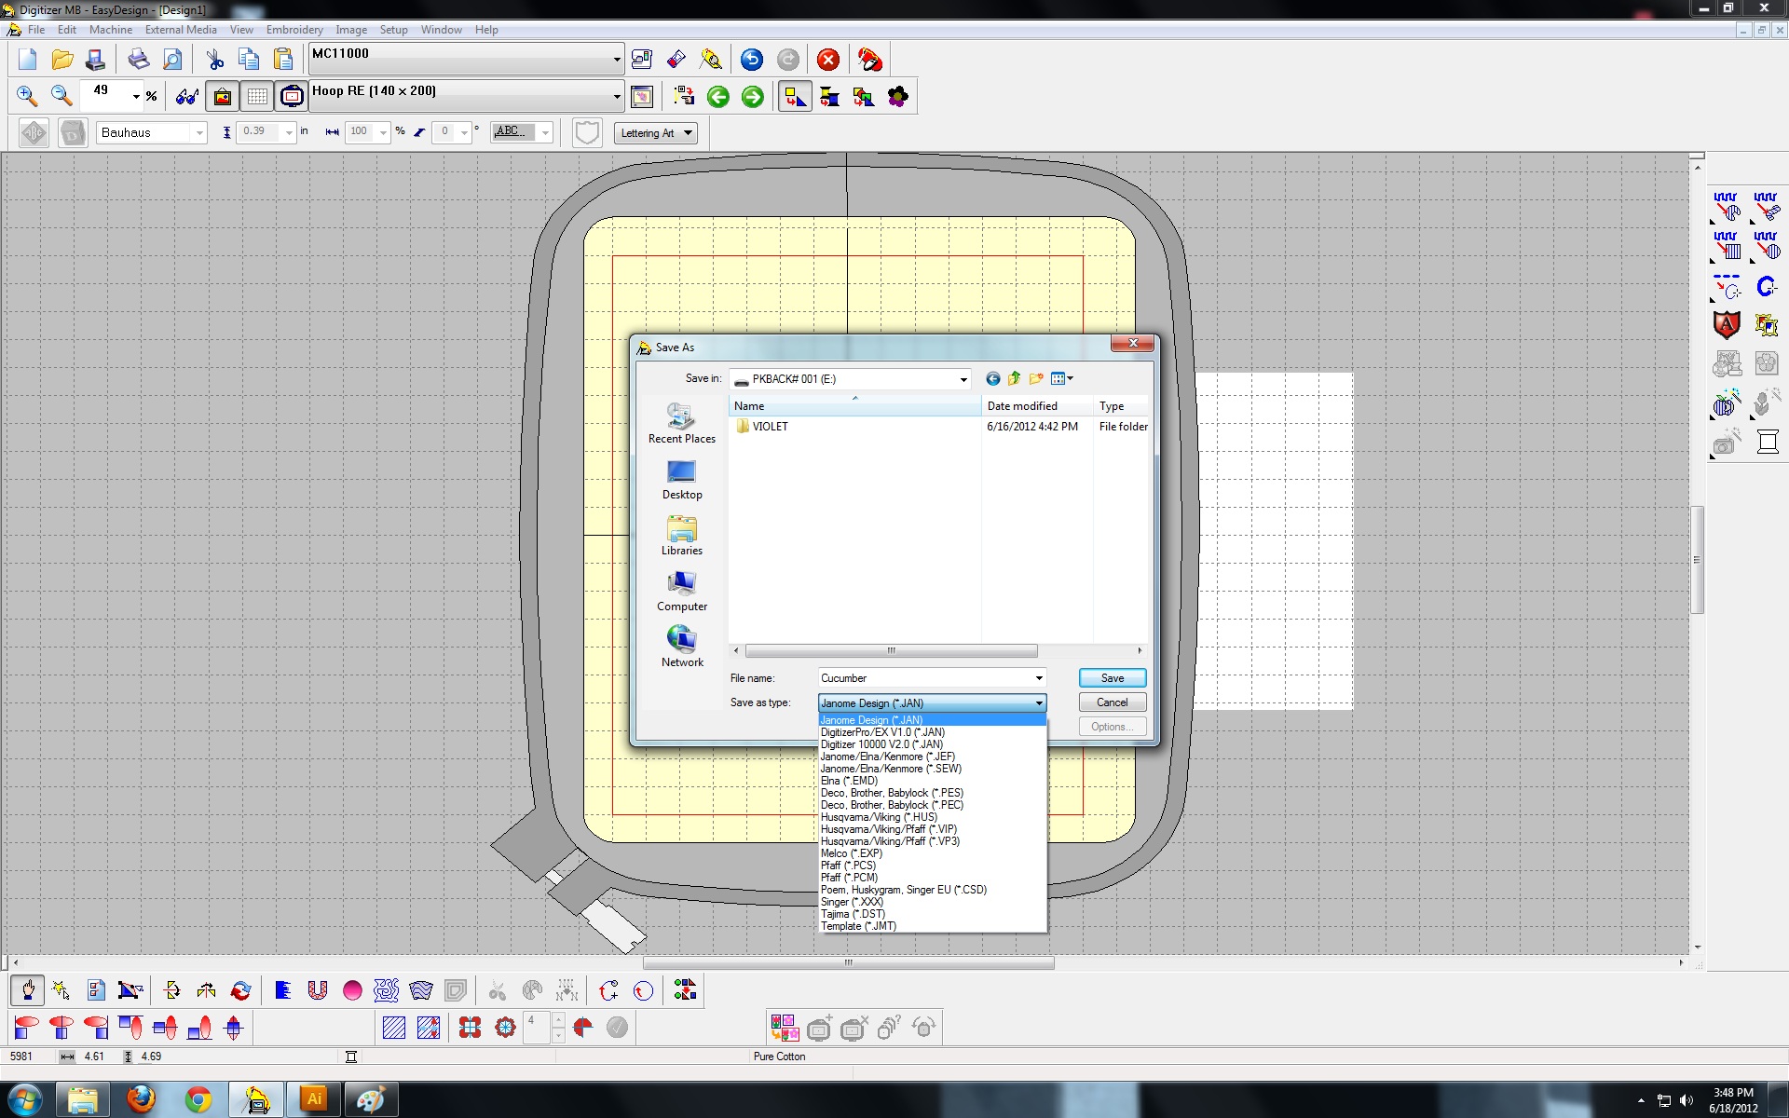
Task: Click the Cancel button in Save As
Action: click(x=1113, y=702)
